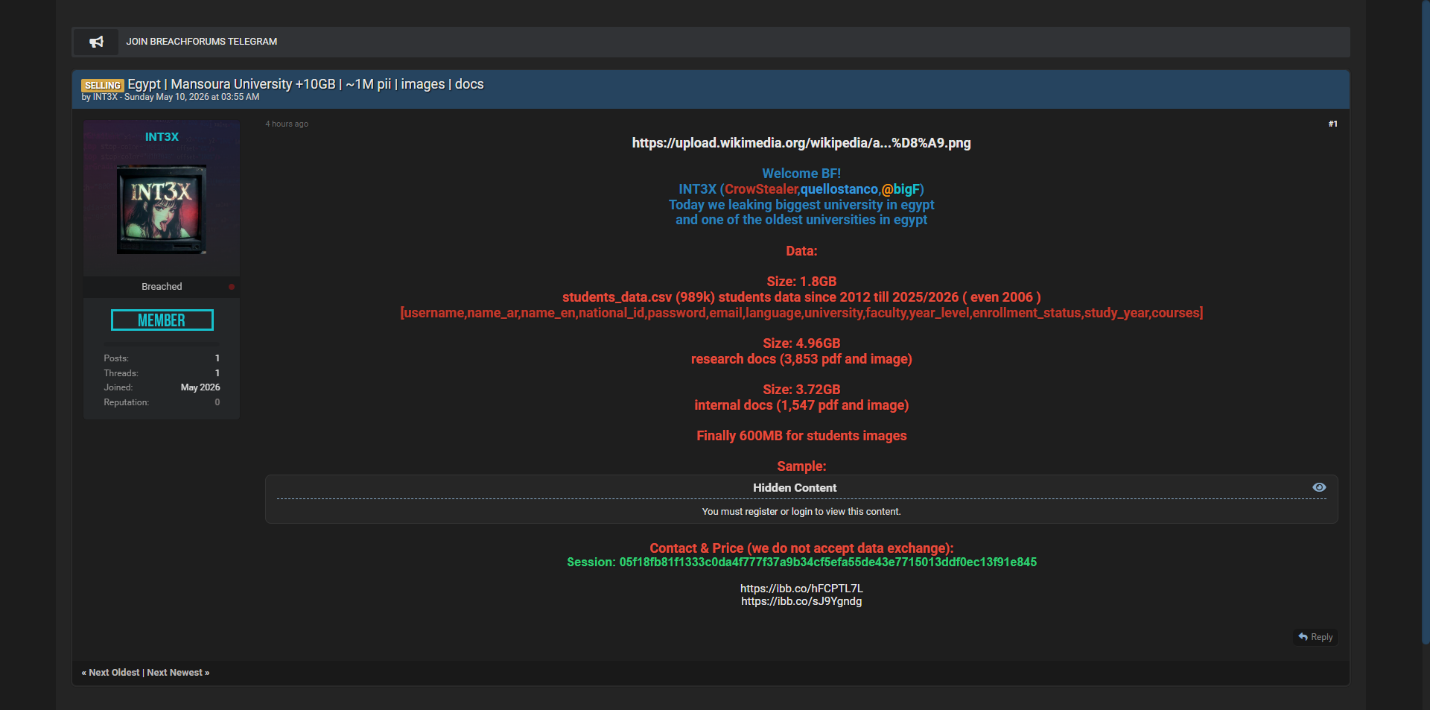Open the ibb.co/sJ9Ygndg link
Viewport: 1430px width, 710px height.
tap(801, 601)
